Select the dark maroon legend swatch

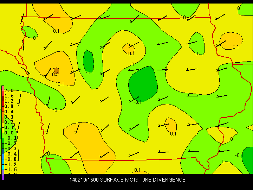click(3, 99)
